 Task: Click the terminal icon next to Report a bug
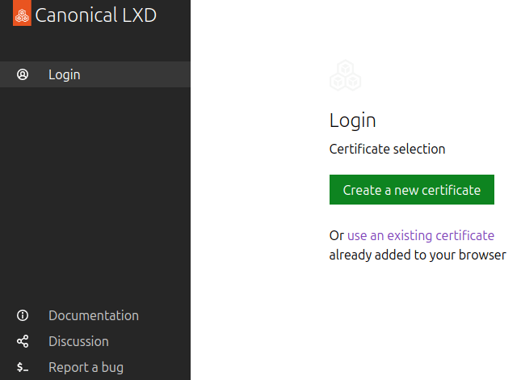point(23,367)
